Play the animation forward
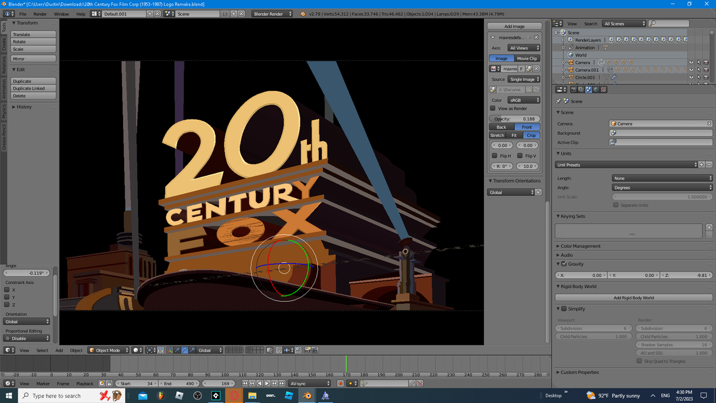 pyautogui.click(x=267, y=383)
